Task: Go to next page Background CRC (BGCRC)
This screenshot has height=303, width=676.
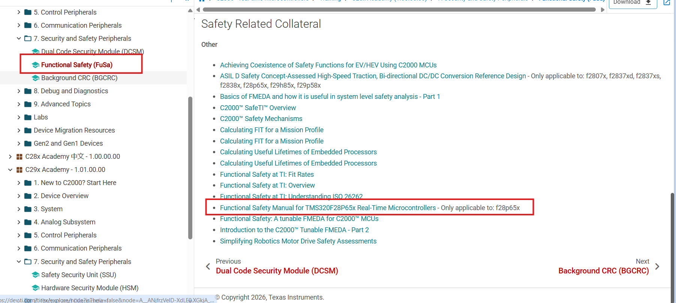Action: point(603,271)
